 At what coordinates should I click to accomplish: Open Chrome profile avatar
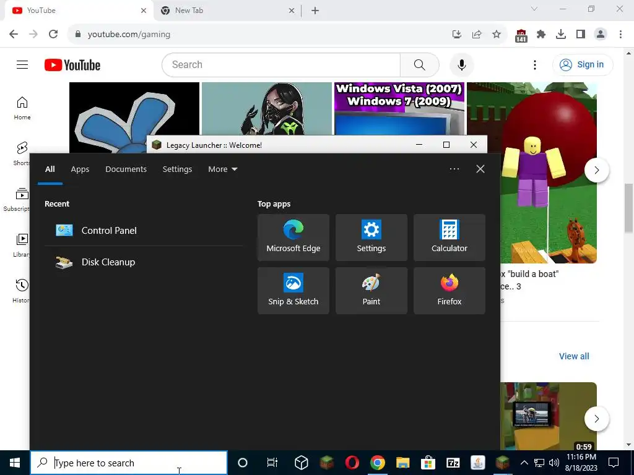coord(601,34)
